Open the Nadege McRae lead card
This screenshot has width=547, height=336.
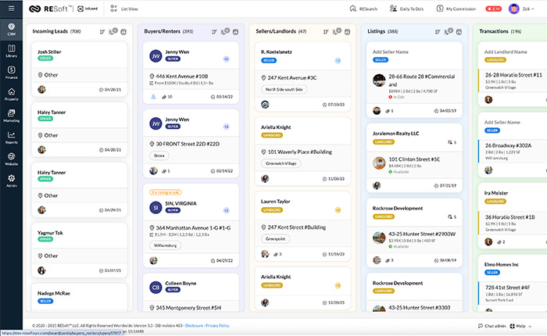click(79, 297)
